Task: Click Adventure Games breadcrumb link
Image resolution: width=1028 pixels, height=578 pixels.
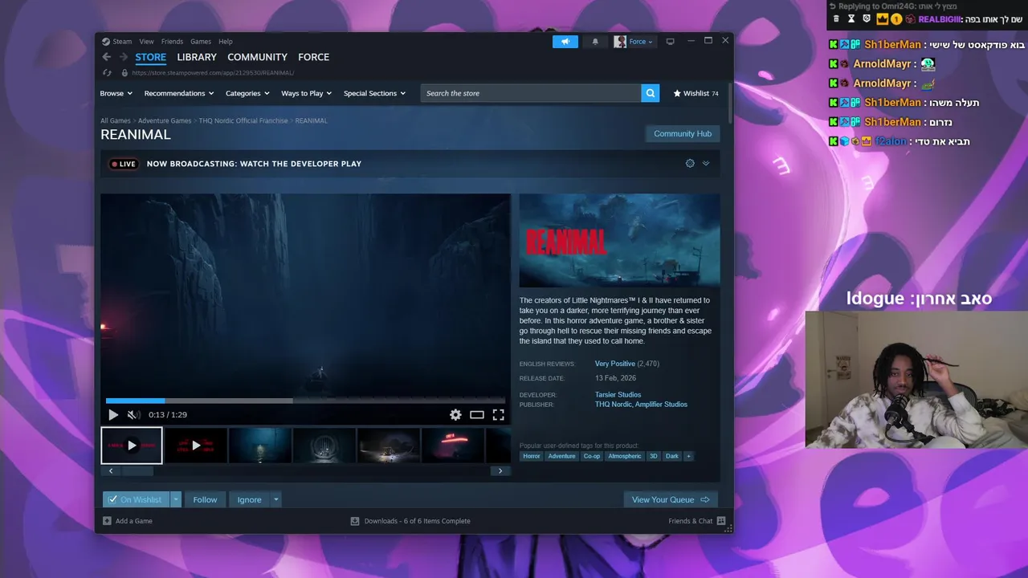Action: point(165,120)
